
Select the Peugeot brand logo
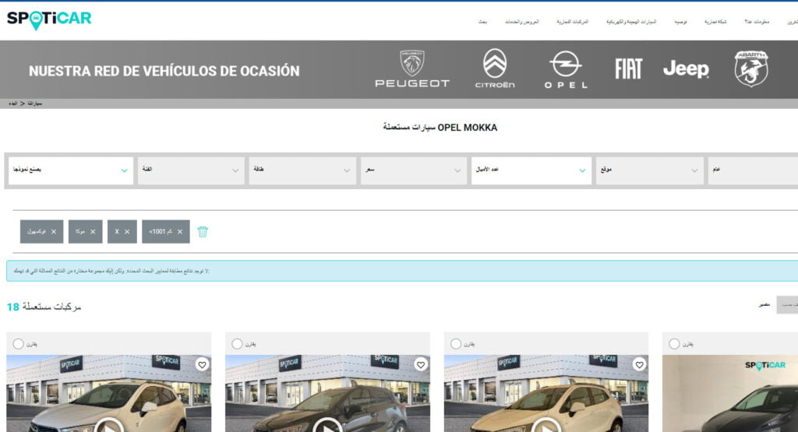coord(412,69)
